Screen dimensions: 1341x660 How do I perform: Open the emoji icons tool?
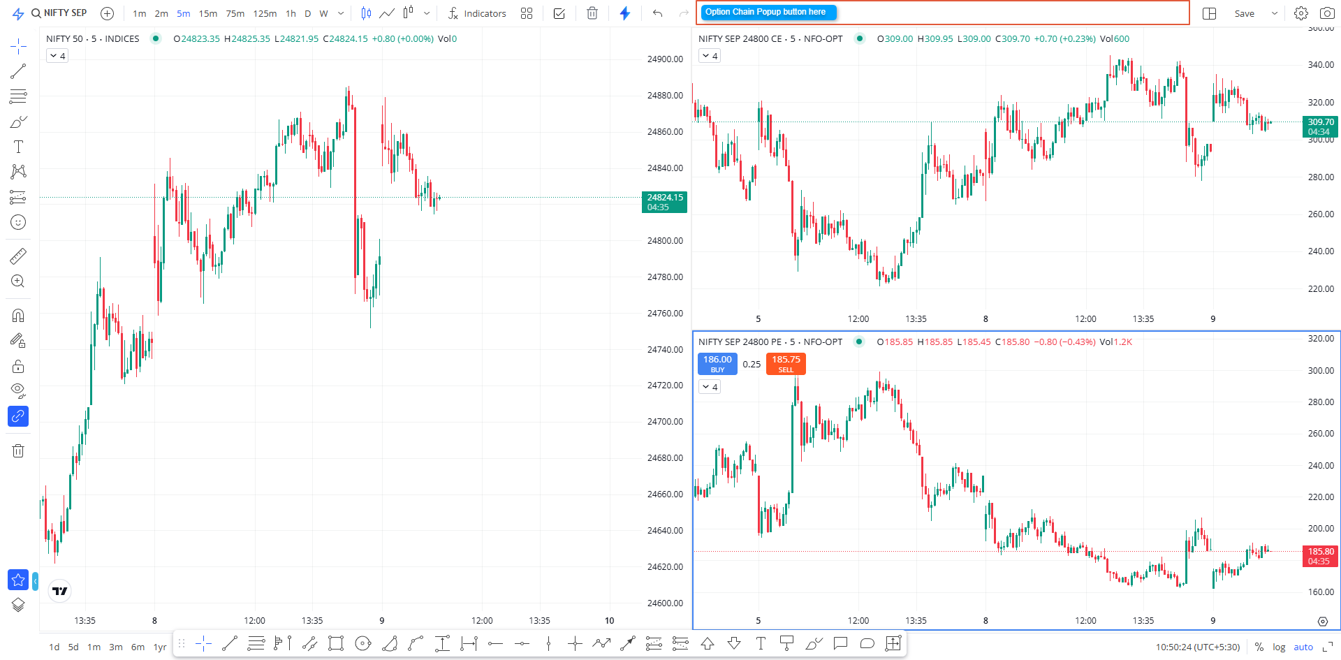point(18,222)
